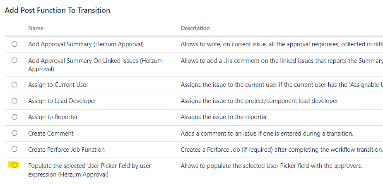Screen dimensions: 383x184
Task: Select the Add Approval Summary radio button
Action: click(x=14, y=44)
